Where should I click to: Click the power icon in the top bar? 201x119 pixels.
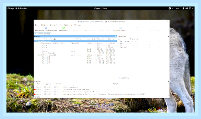point(190,8)
